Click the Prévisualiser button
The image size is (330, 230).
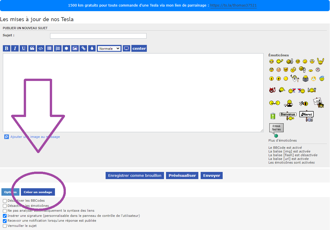coord(182,175)
